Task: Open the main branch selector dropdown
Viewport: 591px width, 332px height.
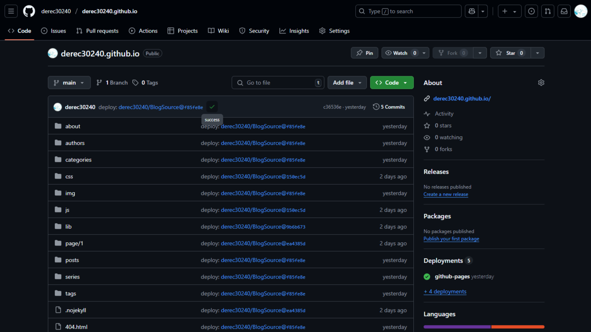Action: coord(69,83)
